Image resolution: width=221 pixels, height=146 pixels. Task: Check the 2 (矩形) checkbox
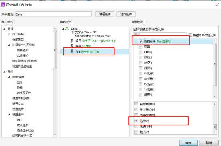click(140, 84)
